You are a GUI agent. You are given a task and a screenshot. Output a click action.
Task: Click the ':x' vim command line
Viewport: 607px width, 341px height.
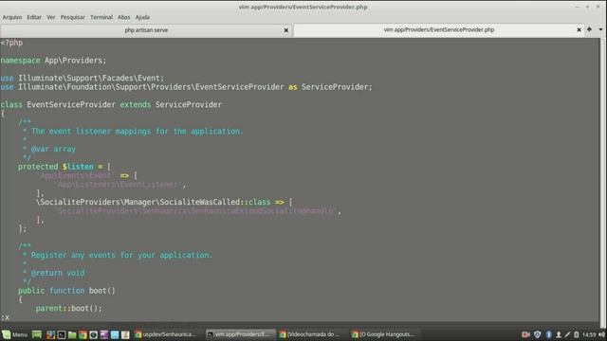(x=5, y=317)
